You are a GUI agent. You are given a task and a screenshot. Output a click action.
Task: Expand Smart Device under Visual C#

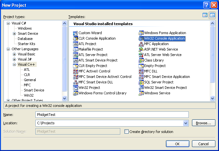coord(14,33)
